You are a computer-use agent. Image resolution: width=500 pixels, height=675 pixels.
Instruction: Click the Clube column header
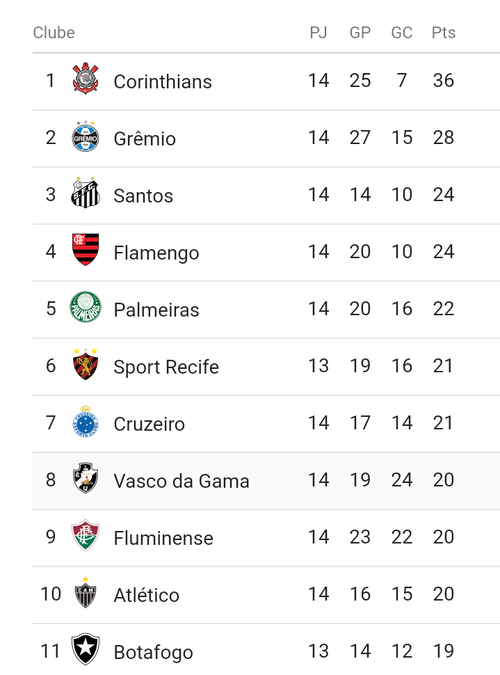tap(54, 33)
